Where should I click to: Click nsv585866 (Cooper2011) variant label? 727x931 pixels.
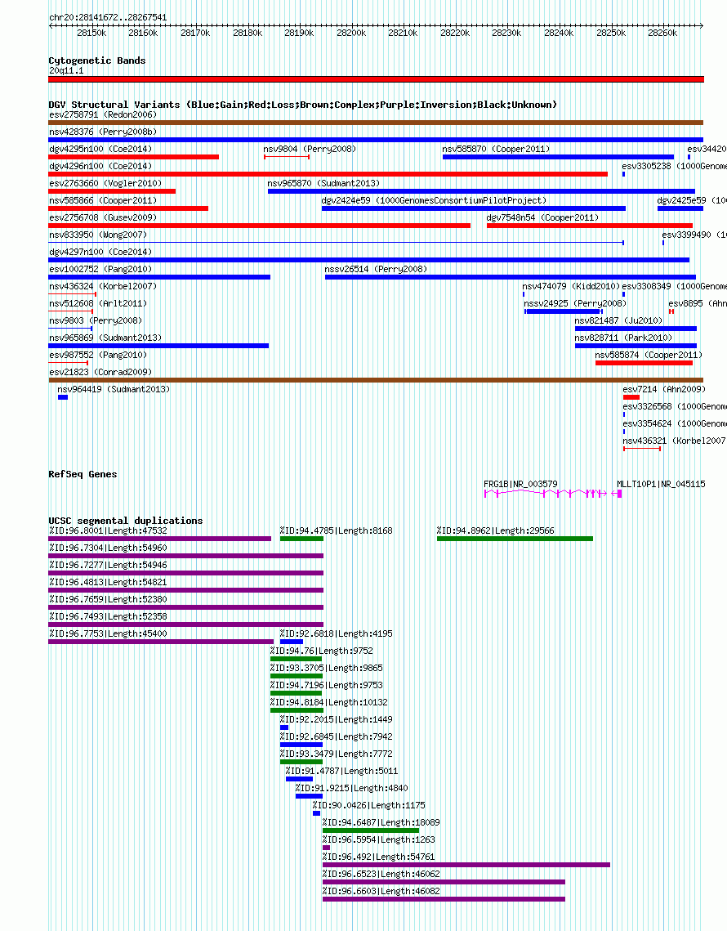103,201
